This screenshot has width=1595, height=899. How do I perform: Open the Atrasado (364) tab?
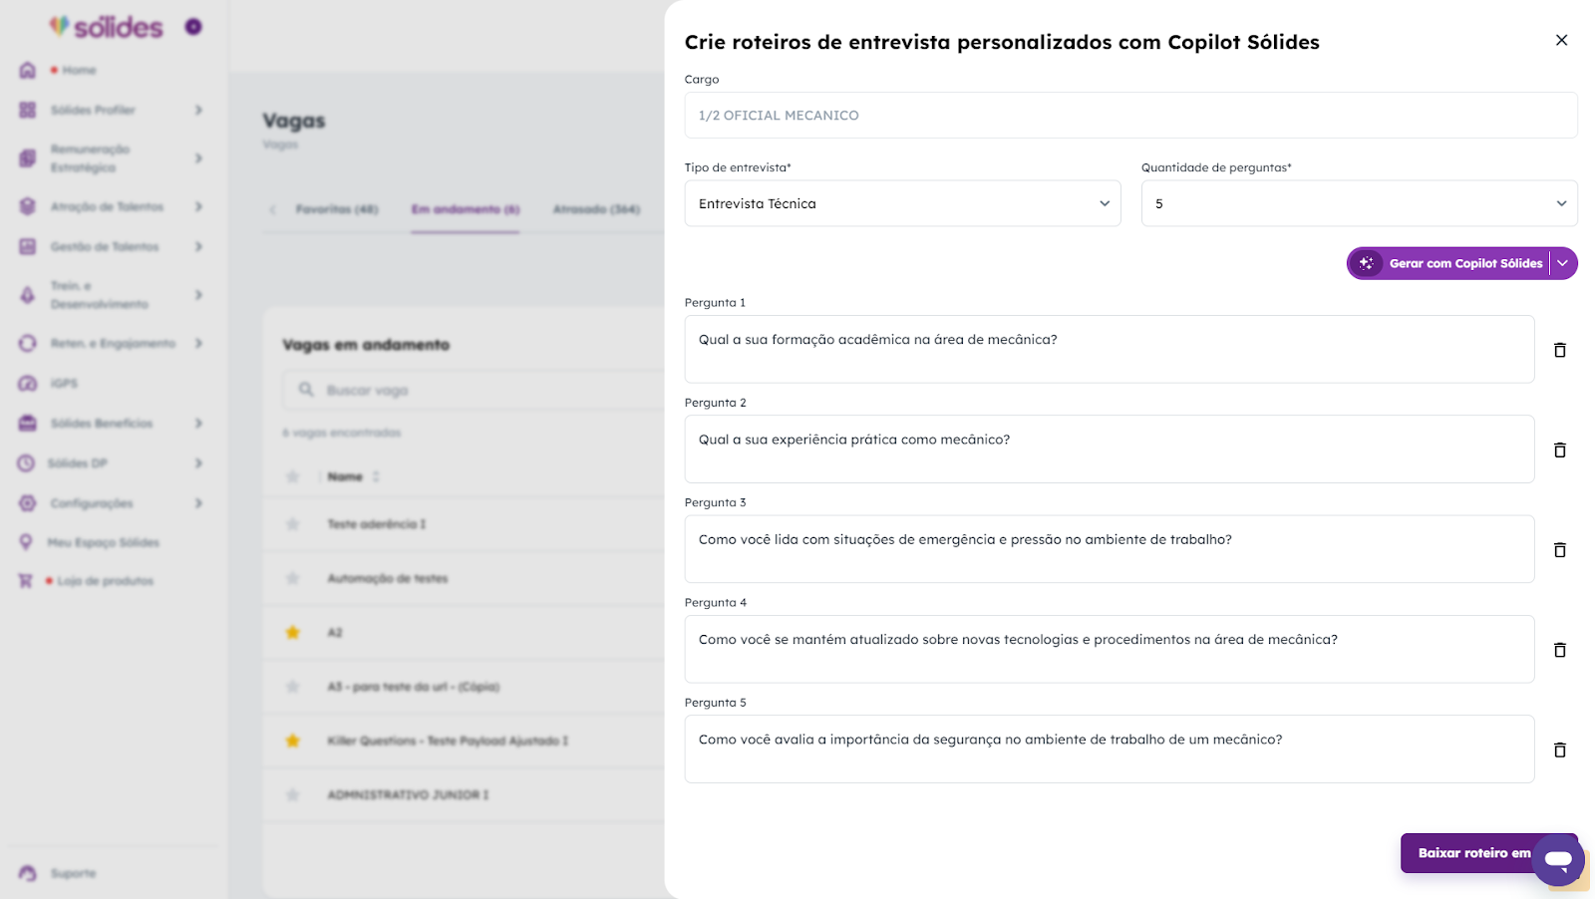click(x=596, y=209)
